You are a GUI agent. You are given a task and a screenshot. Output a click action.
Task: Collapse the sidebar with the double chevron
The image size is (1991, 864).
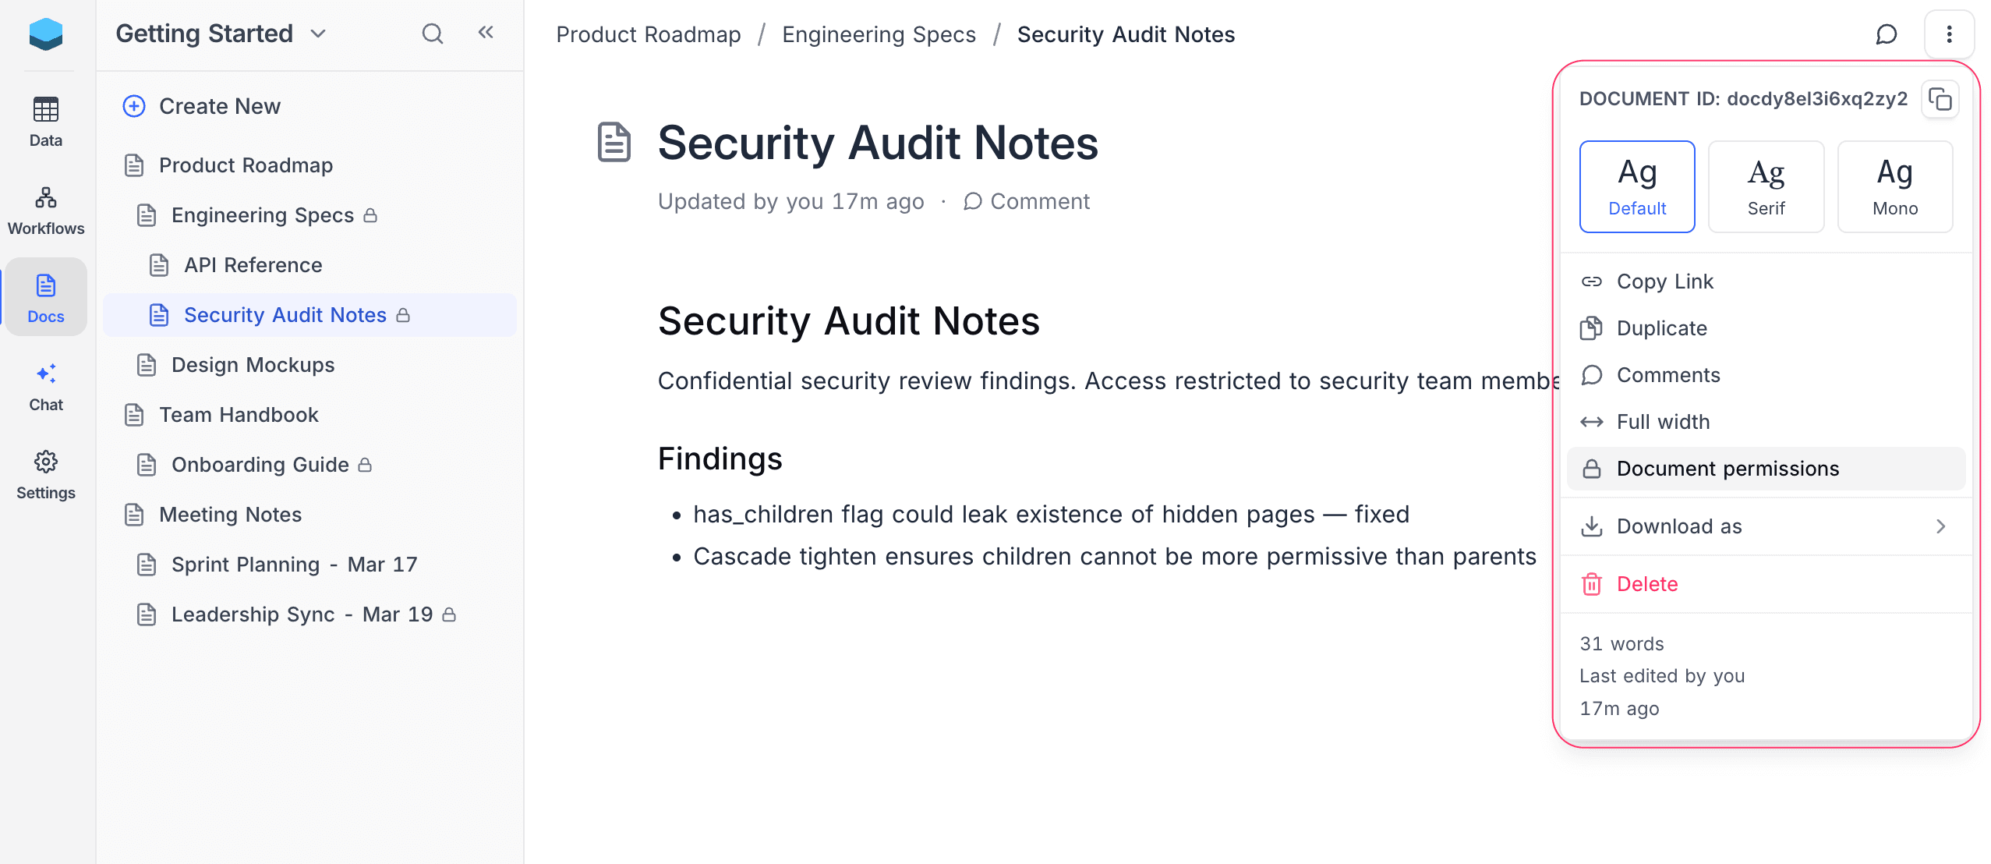[486, 33]
